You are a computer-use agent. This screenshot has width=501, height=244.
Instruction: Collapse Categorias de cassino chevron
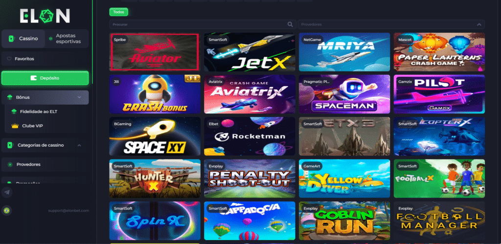click(79, 145)
